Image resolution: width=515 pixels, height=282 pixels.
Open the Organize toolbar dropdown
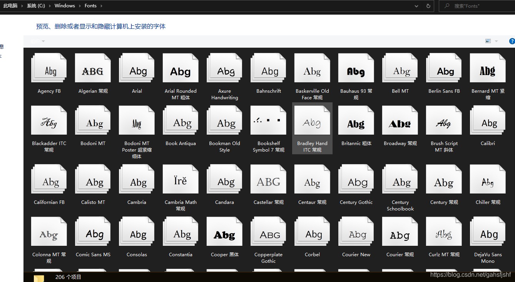38,41
